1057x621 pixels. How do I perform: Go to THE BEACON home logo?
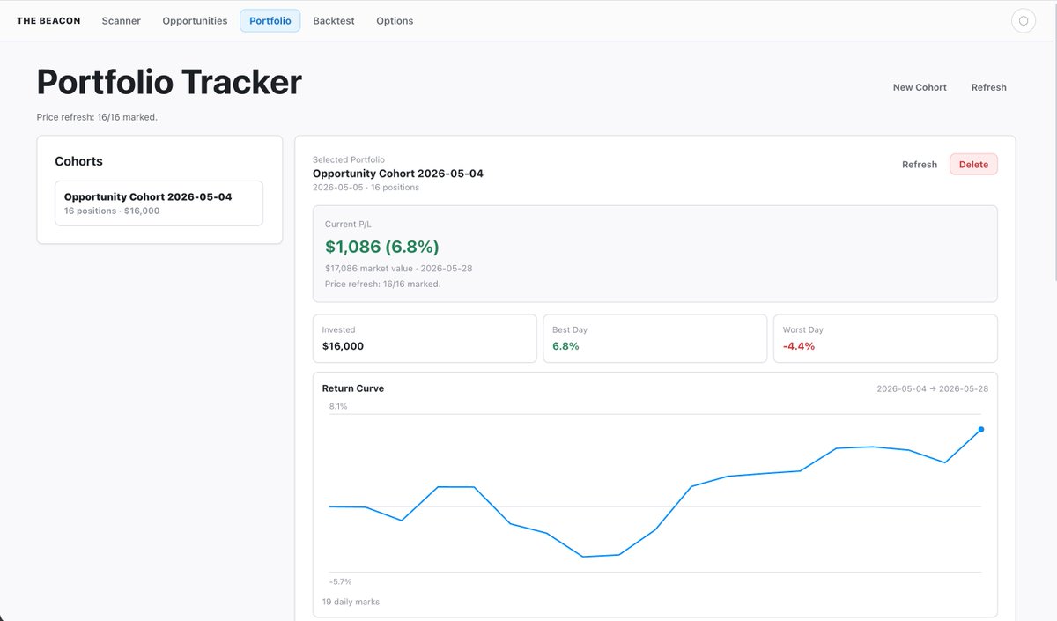48,20
